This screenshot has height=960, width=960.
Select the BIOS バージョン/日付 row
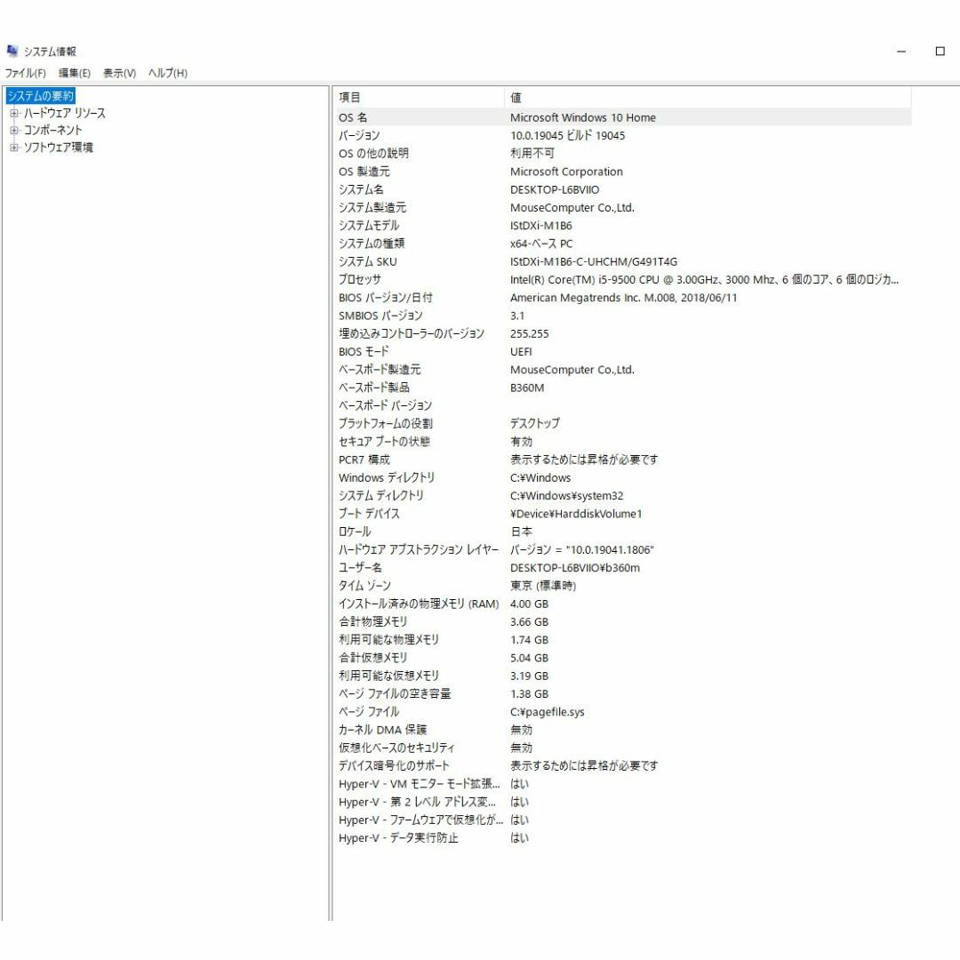pos(623,298)
